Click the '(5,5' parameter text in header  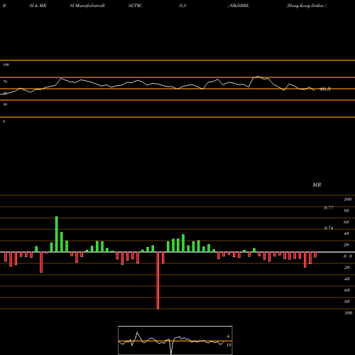(182, 6)
